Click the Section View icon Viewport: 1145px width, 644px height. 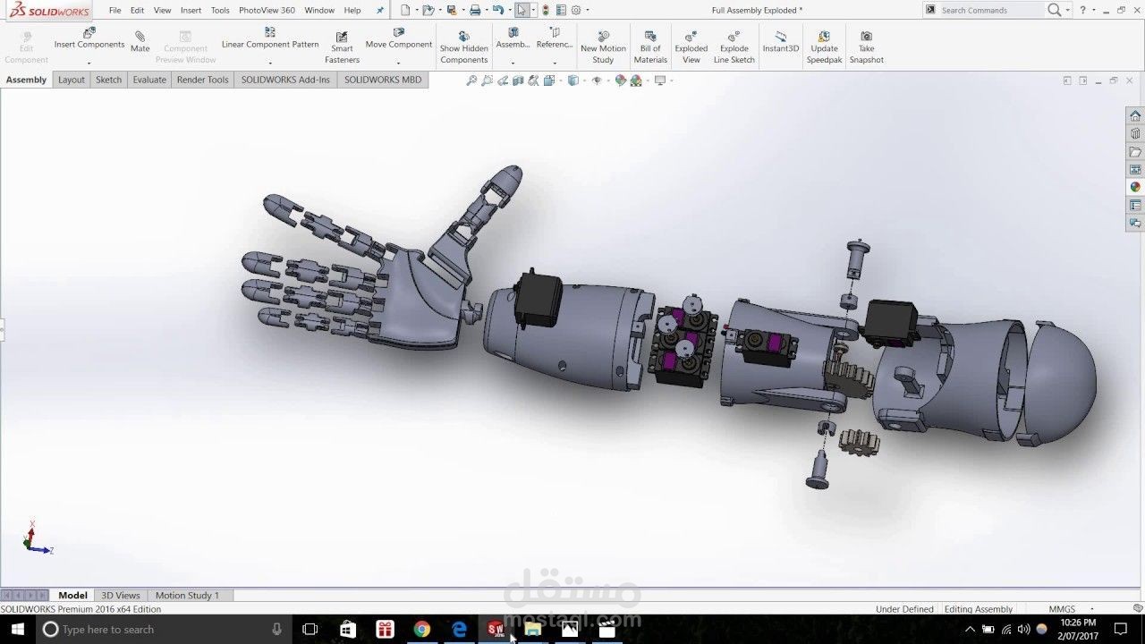(518, 80)
